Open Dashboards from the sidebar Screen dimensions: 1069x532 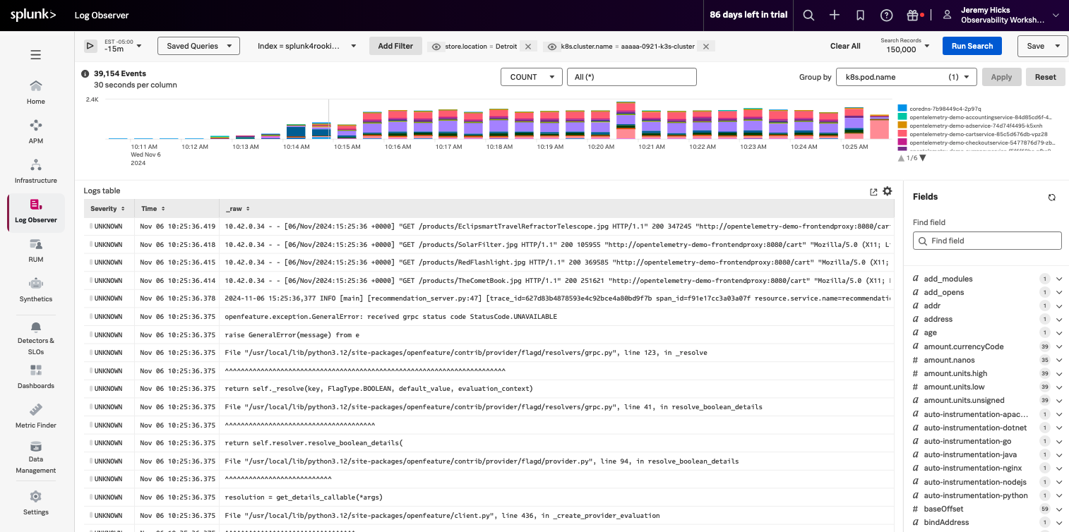click(35, 377)
